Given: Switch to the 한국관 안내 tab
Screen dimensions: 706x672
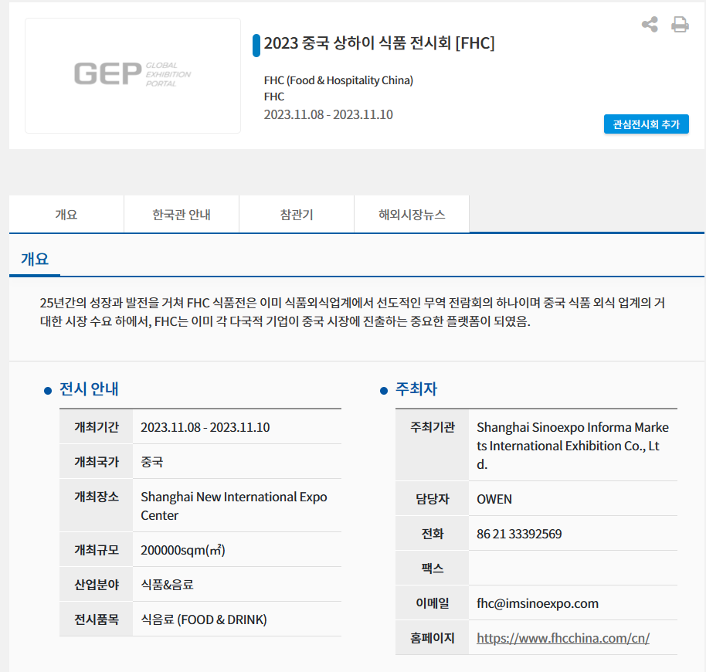Looking at the screenshot, I should 182,214.
